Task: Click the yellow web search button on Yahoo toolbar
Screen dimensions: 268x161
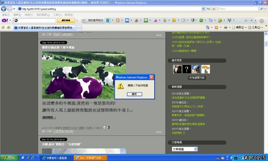Action: [66, 21]
